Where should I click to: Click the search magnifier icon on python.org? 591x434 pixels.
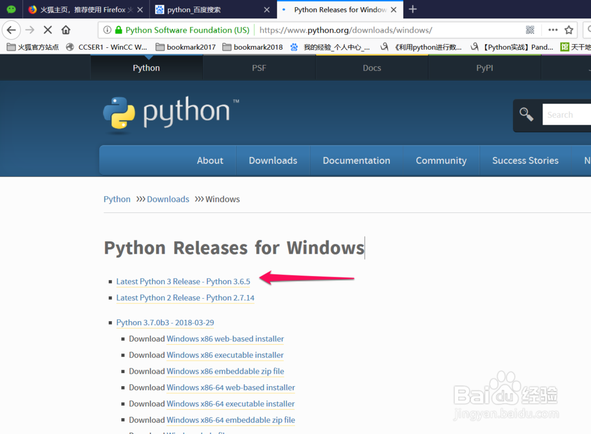pyautogui.click(x=526, y=114)
